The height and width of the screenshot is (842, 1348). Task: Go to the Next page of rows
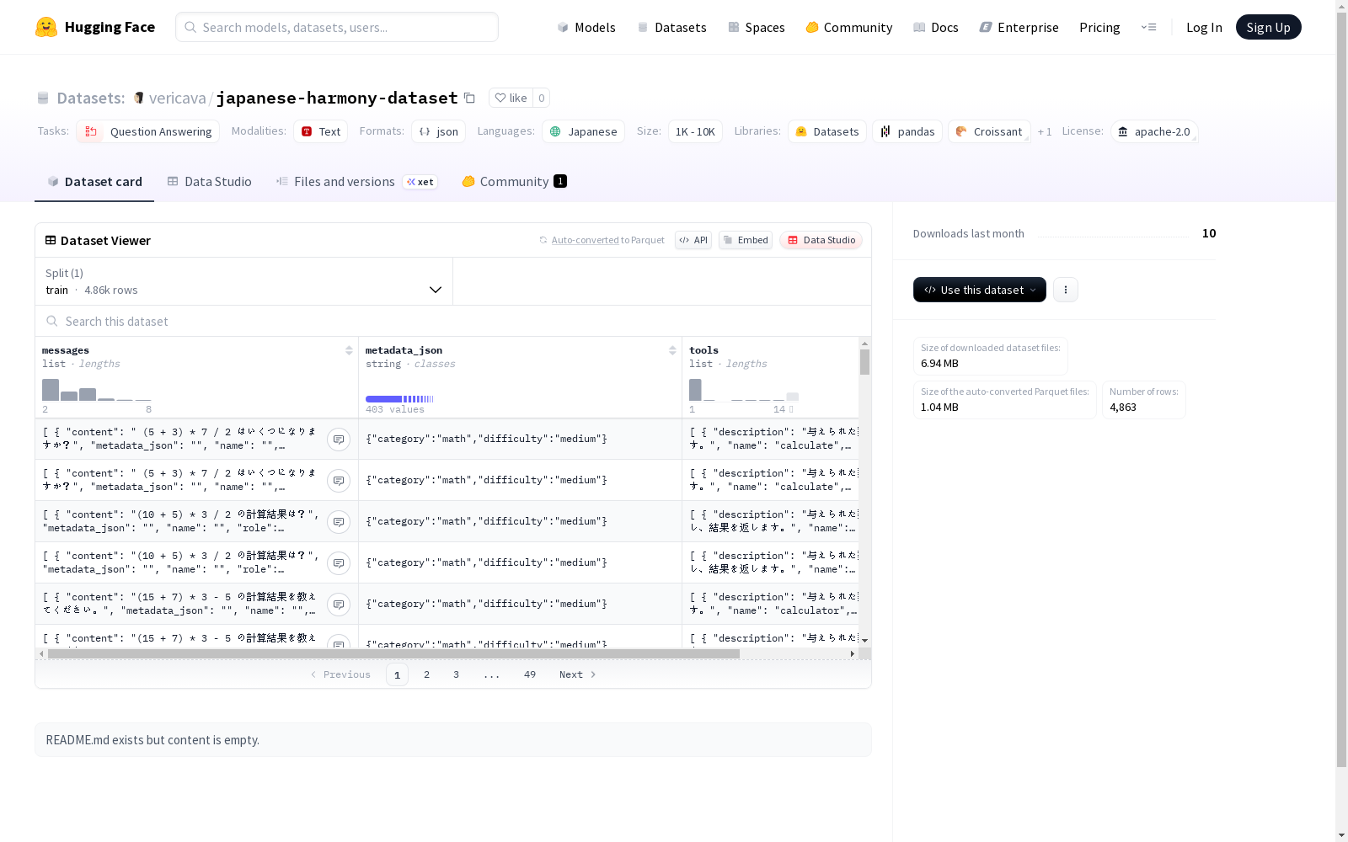click(x=578, y=674)
